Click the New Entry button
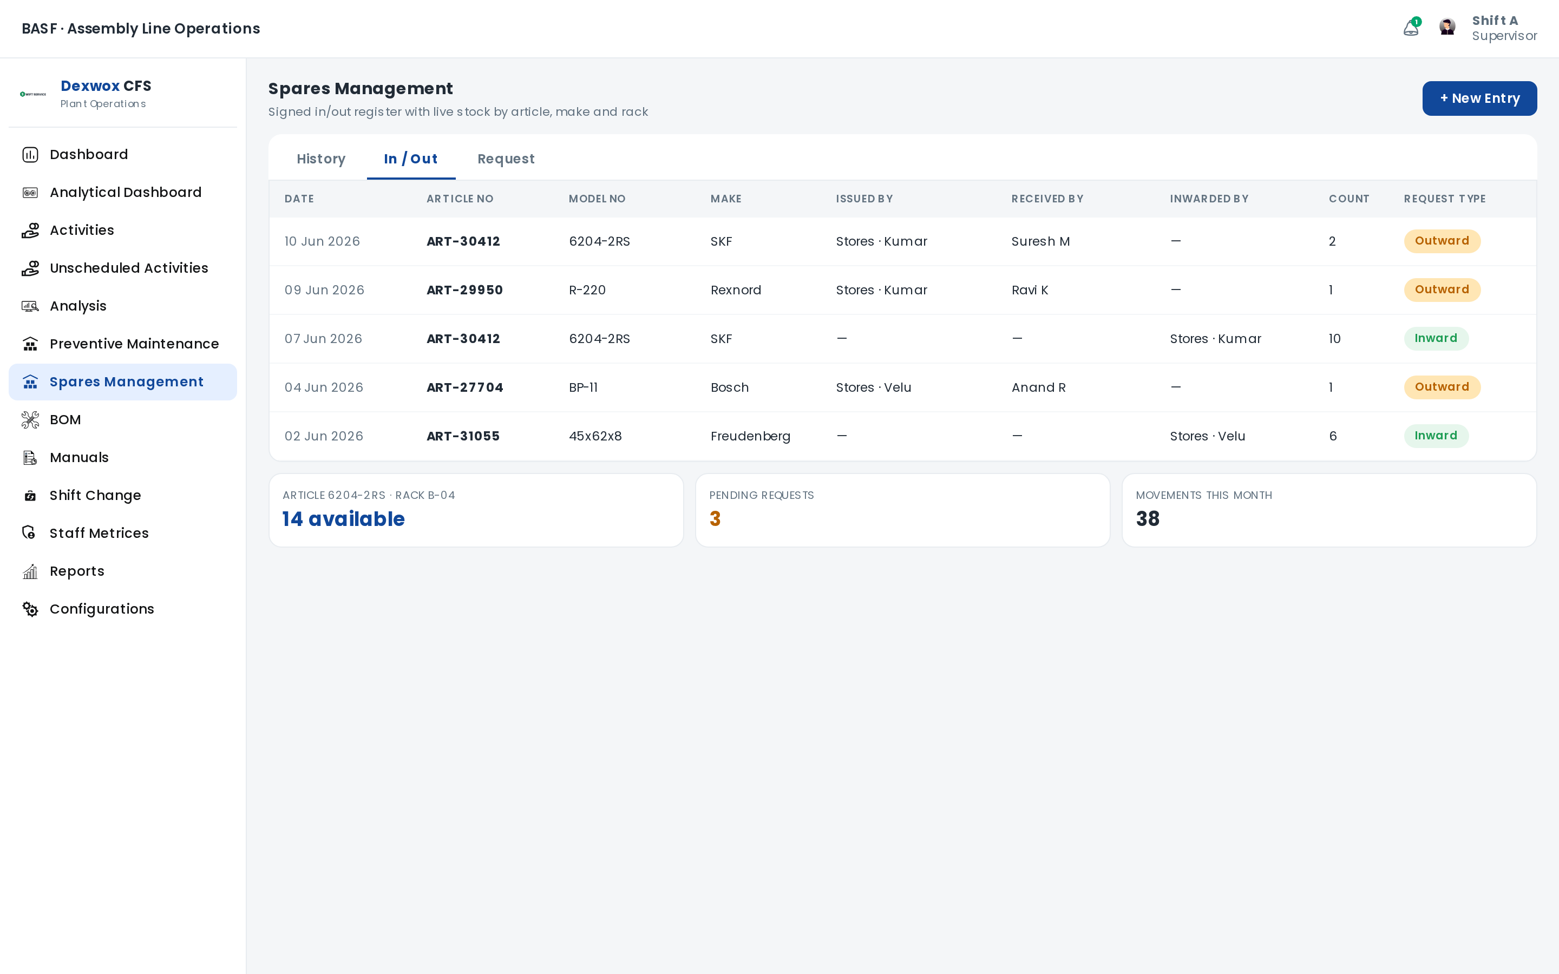Image resolution: width=1559 pixels, height=974 pixels. (x=1479, y=98)
